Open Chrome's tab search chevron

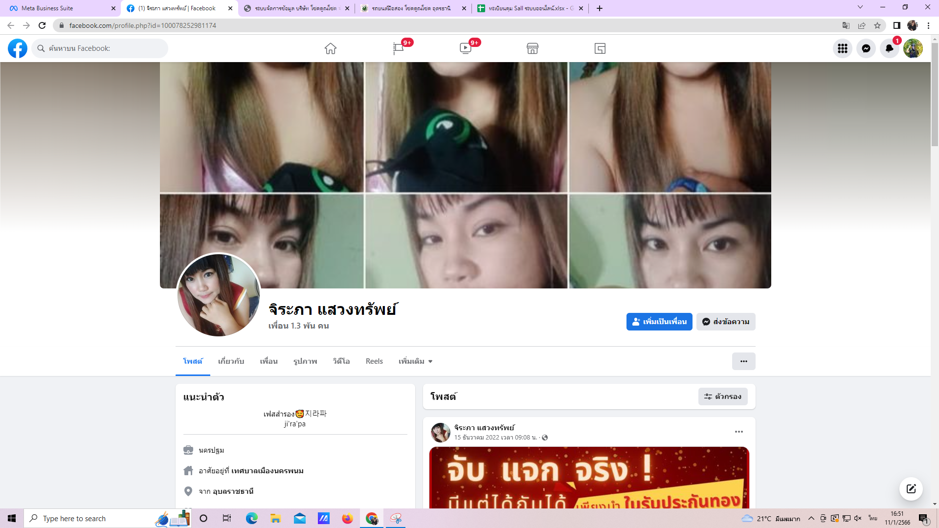(860, 7)
